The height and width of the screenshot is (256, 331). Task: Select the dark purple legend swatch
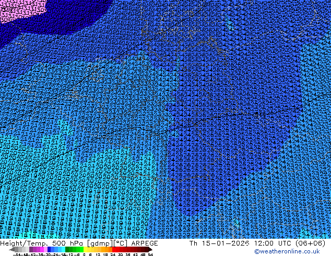(31, 249)
